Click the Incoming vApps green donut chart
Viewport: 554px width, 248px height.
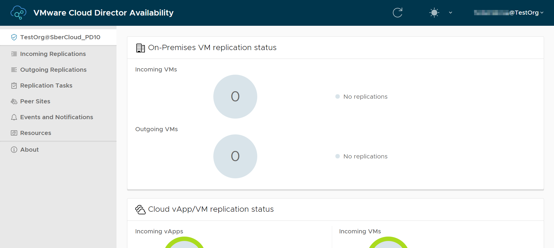(x=184, y=242)
